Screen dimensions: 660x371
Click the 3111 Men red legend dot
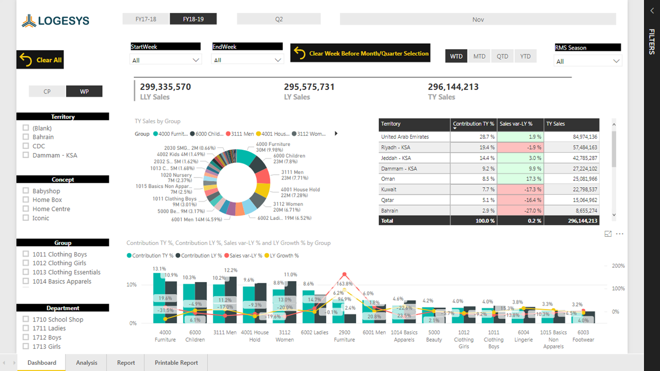click(x=228, y=134)
